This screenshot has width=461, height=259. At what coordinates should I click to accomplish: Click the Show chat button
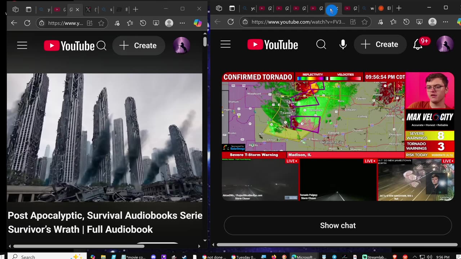pos(338,226)
